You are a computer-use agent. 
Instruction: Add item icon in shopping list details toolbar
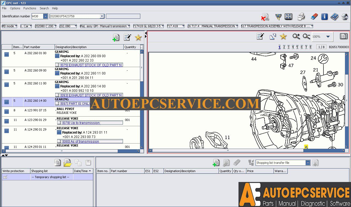click(x=216, y=163)
